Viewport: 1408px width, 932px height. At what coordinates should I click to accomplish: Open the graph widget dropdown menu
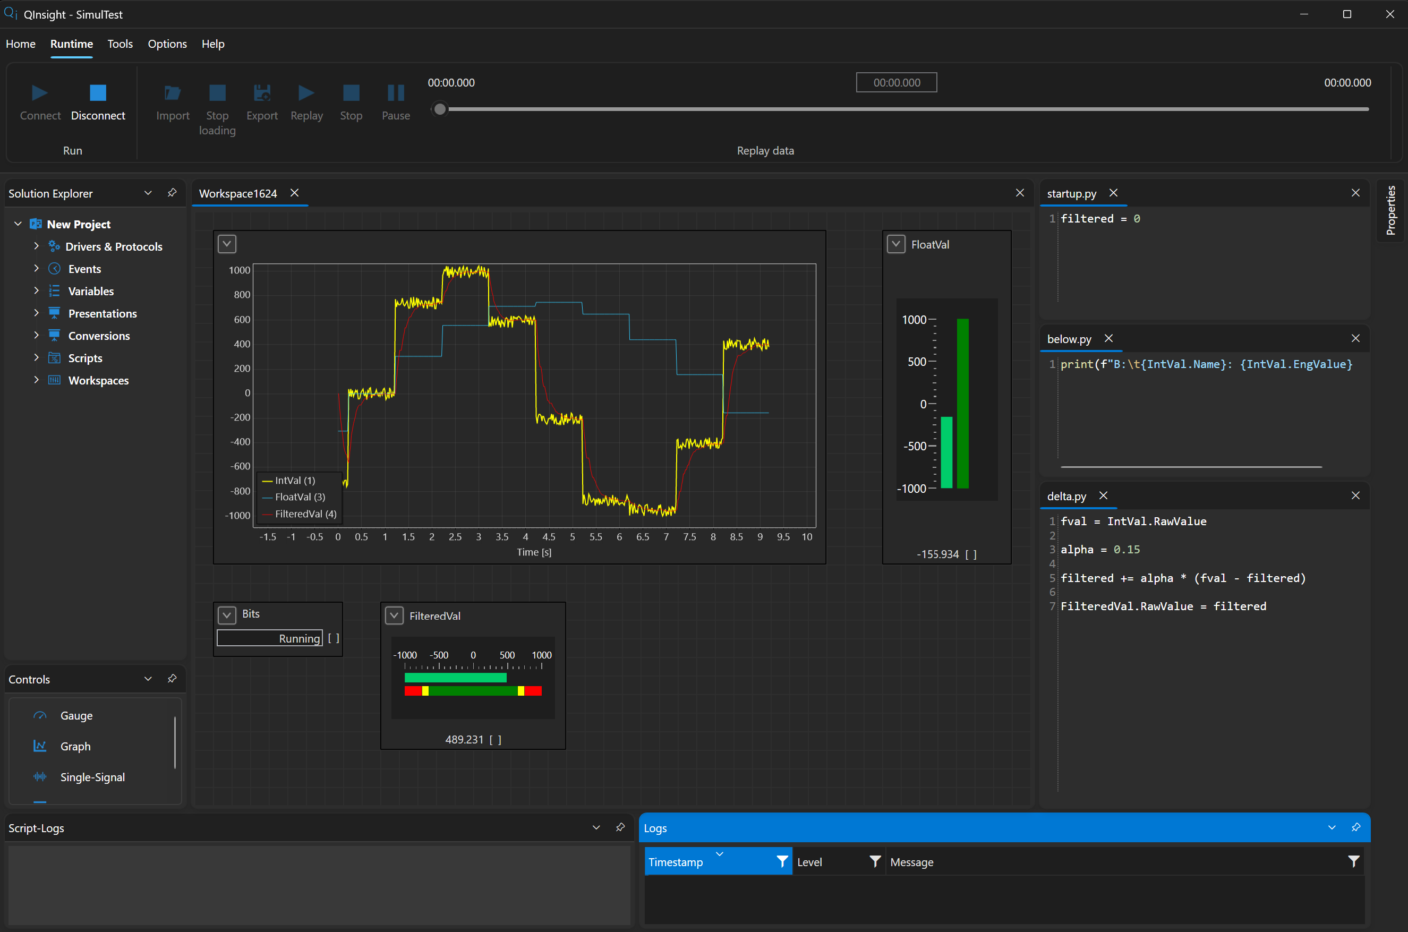point(227,244)
